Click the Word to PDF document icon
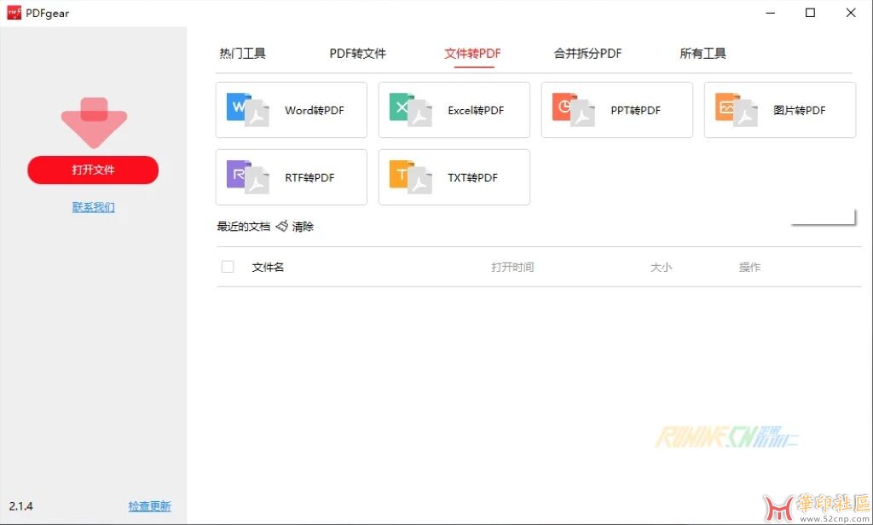This screenshot has width=873, height=525. [248, 110]
